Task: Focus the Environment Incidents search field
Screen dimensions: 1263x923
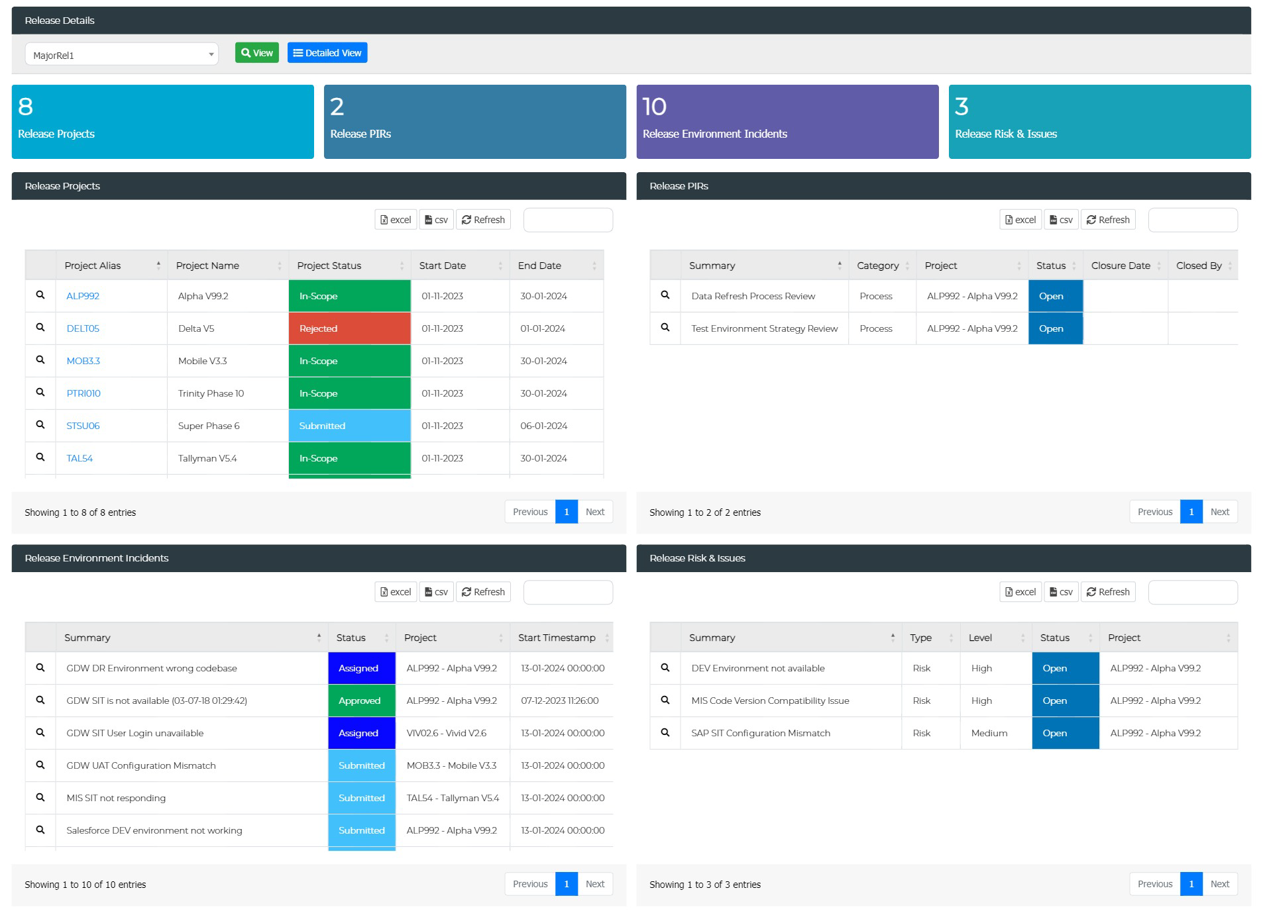Action: point(568,592)
